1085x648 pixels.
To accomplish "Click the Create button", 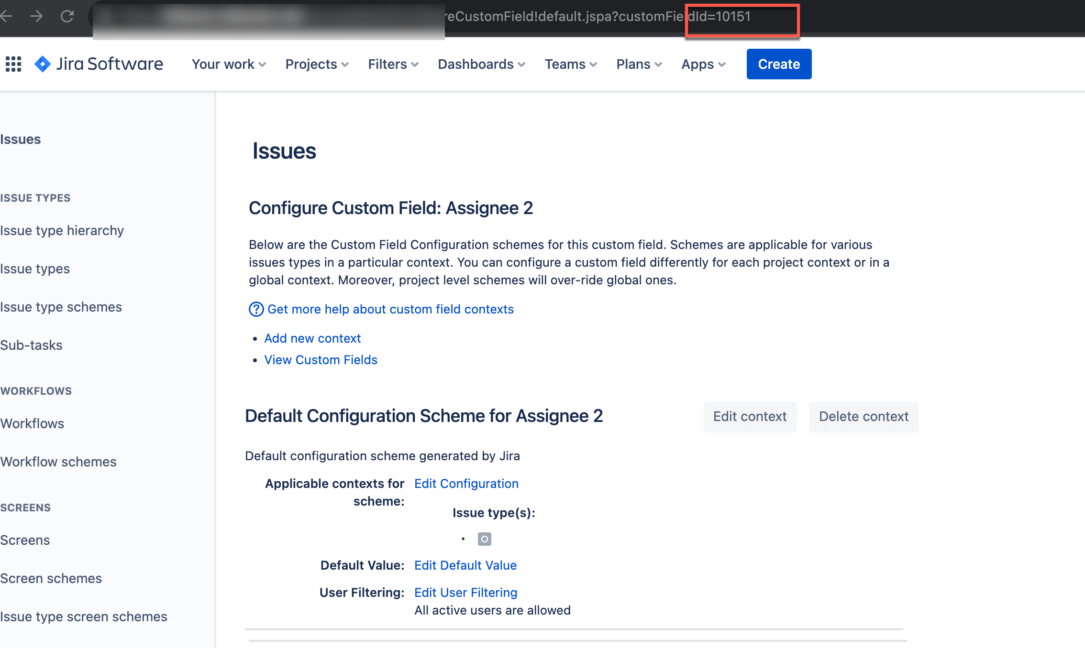I will (x=778, y=64).
